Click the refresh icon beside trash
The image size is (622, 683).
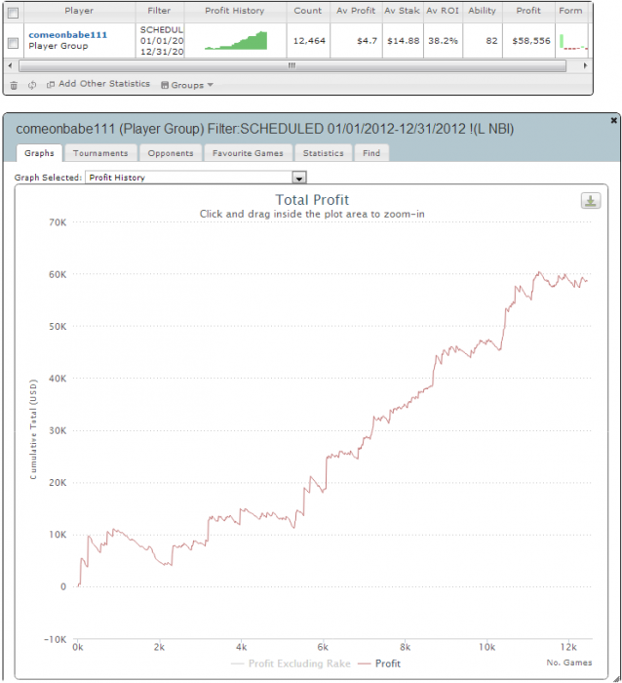32,85
